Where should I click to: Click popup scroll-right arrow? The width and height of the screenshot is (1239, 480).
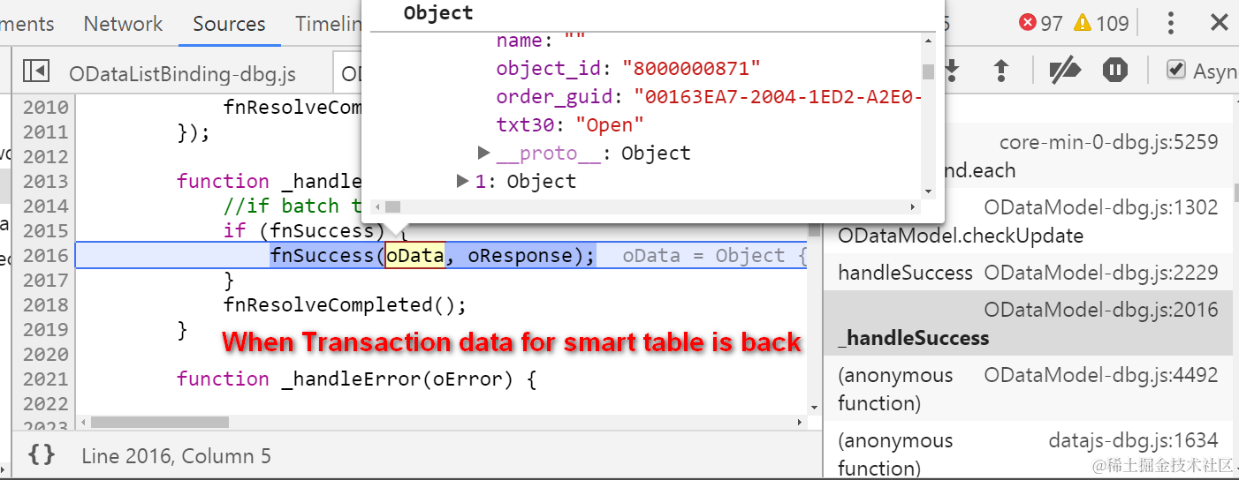point(914,206)
